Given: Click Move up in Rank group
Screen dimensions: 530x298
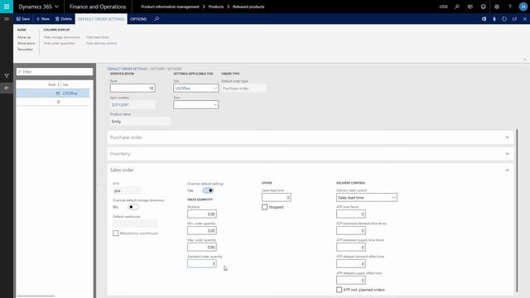Looking at the screenshot, I should (x=24, y=37).
